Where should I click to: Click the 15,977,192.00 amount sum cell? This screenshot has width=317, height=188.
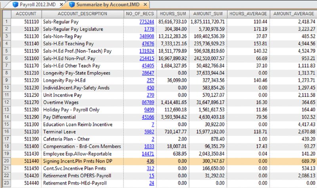[208, 132]
